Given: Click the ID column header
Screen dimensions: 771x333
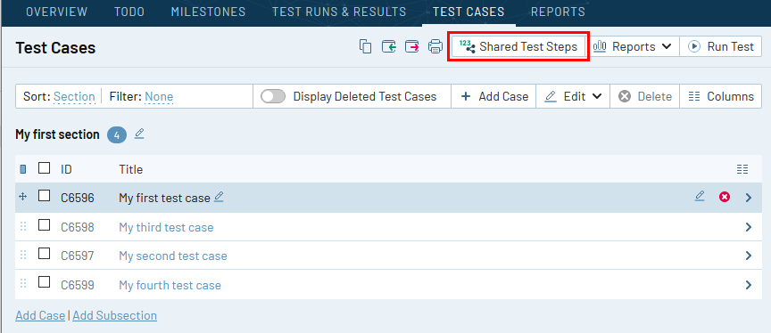Looking at the screenshot, I should coord(66,169).
